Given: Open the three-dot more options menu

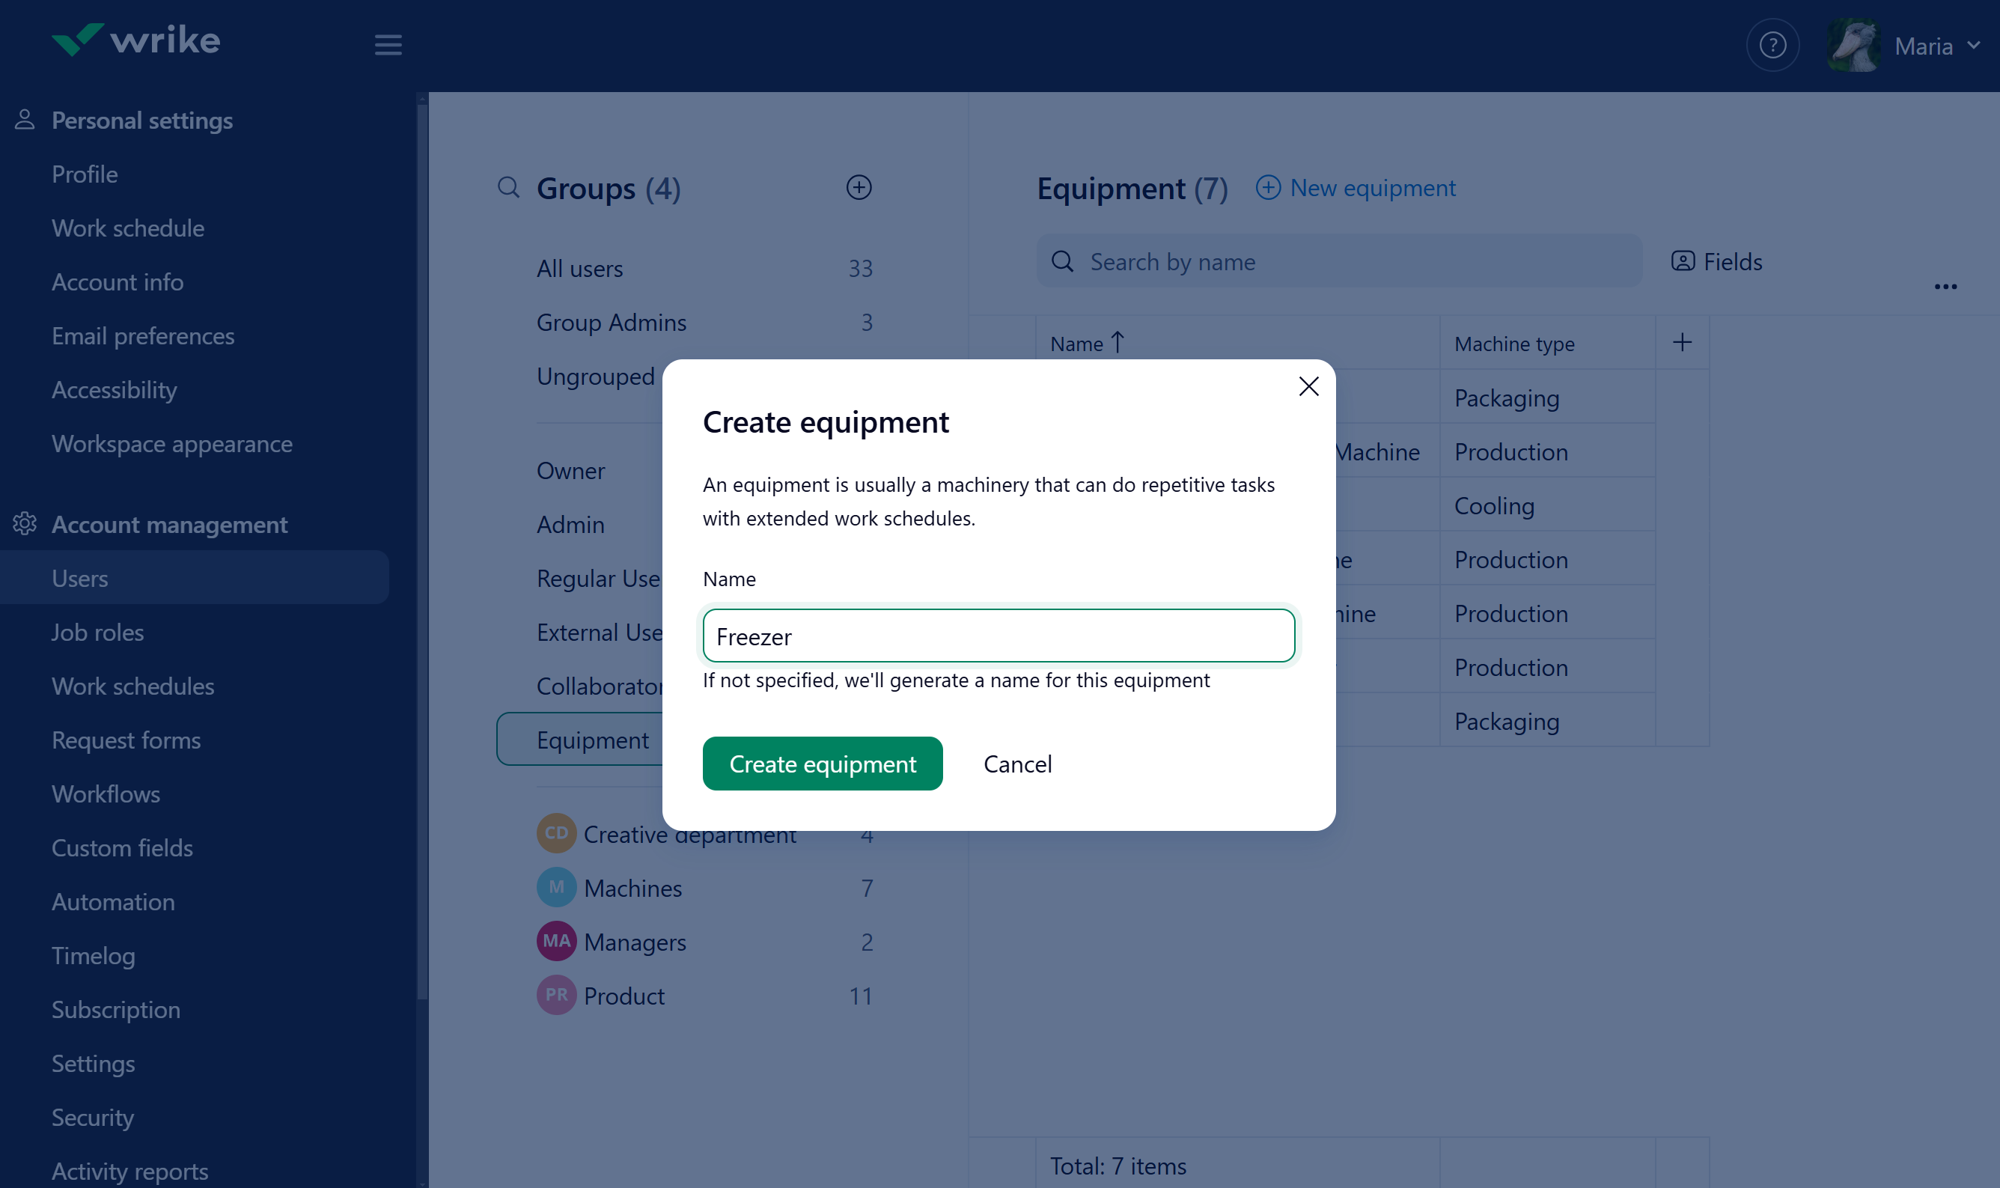Looking at the screenshot, I should 1945,287.
